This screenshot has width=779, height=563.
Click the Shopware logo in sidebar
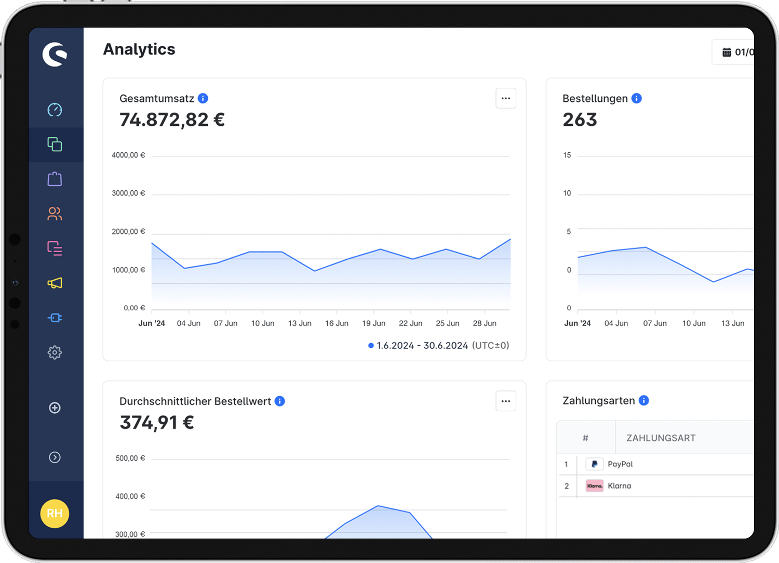coord(55,54)
